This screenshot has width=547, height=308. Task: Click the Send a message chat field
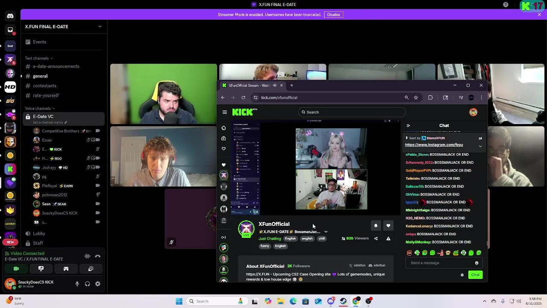(444, 263)
